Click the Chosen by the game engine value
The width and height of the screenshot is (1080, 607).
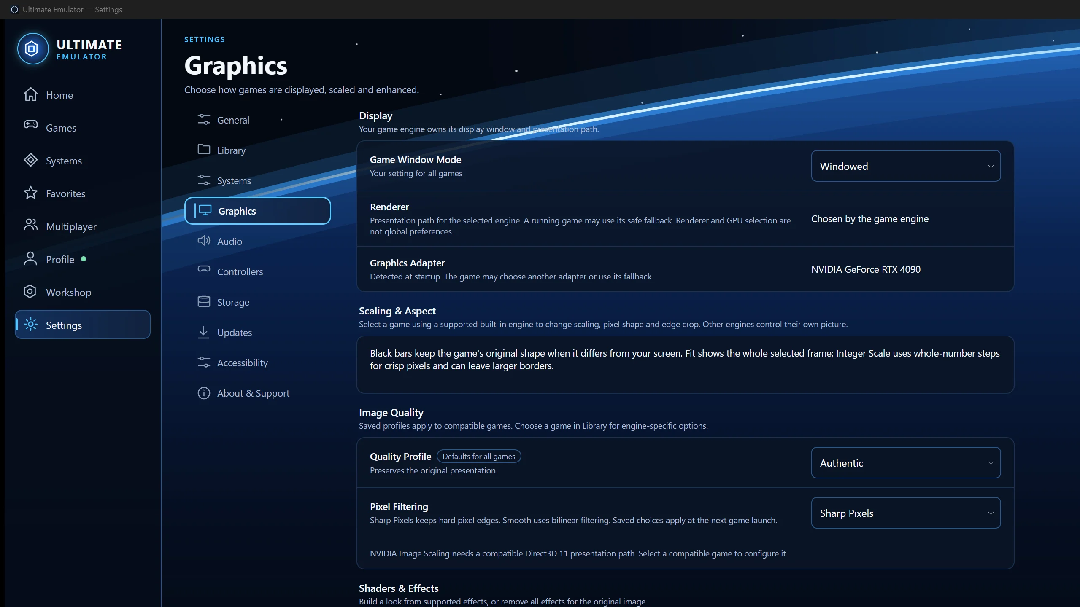point(869,219)
